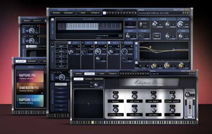Select the Browser tab in top window

[57, 13]
